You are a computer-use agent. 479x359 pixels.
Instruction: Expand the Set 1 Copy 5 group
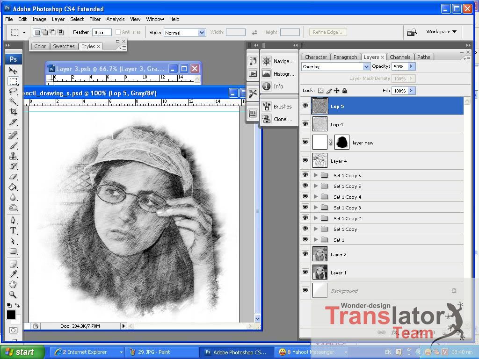point(316,186)
